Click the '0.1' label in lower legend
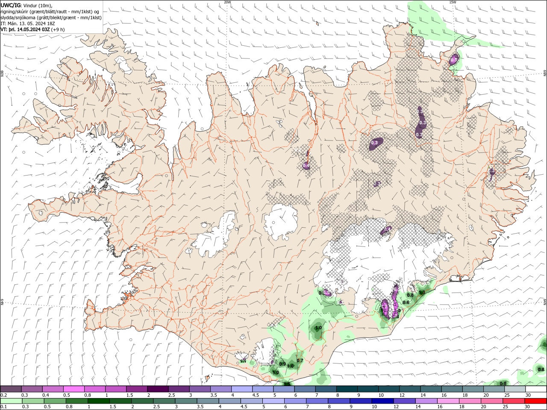Viewport: 547px width, 410px height. click(x=4, y=407)
